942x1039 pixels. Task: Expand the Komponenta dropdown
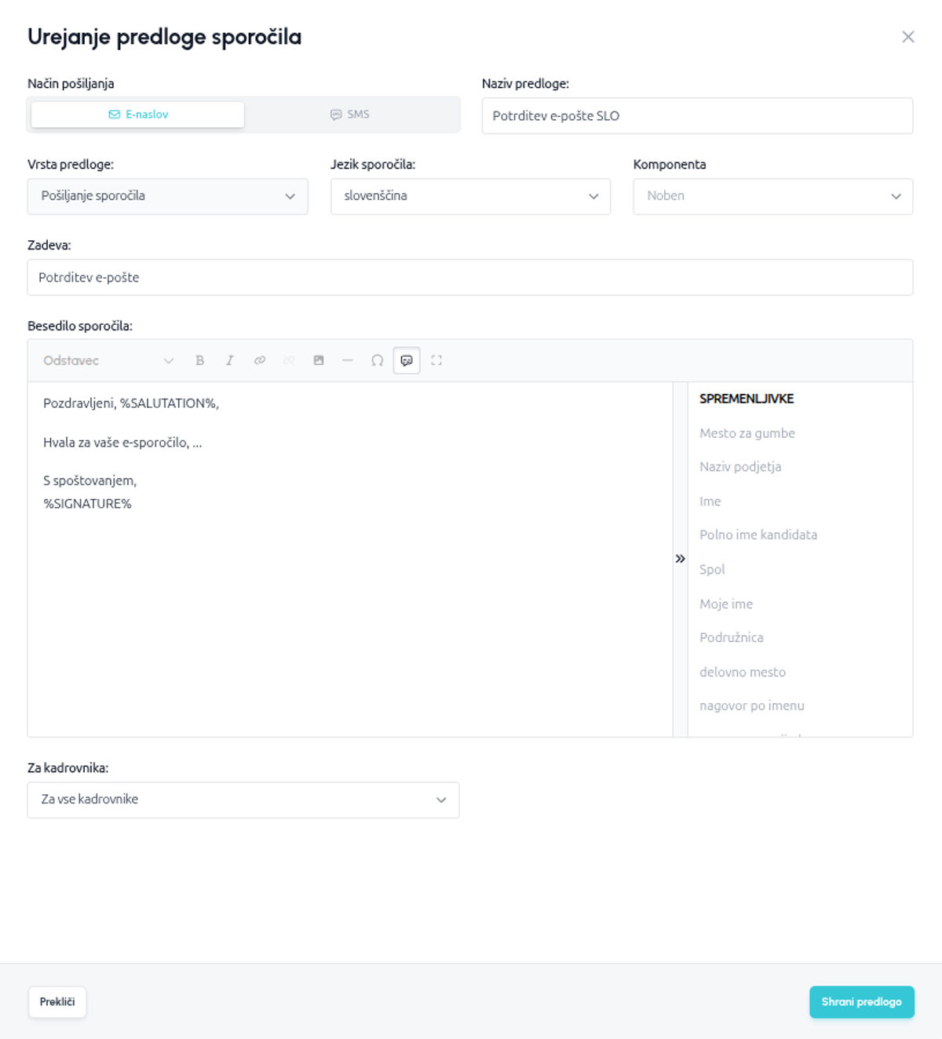coord(773,196)
